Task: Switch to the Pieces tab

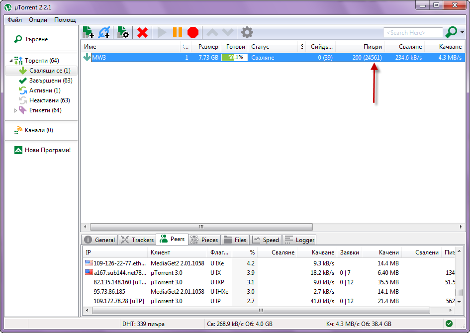Action: coord(204,240)
